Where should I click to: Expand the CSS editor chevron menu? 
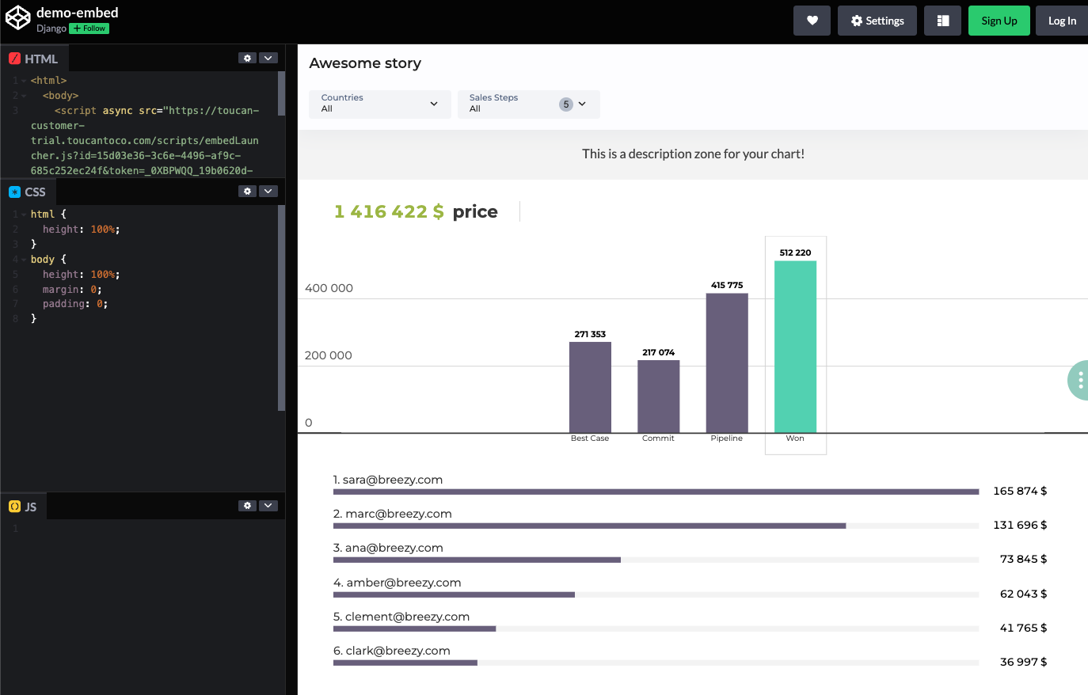tap(268, 191)
